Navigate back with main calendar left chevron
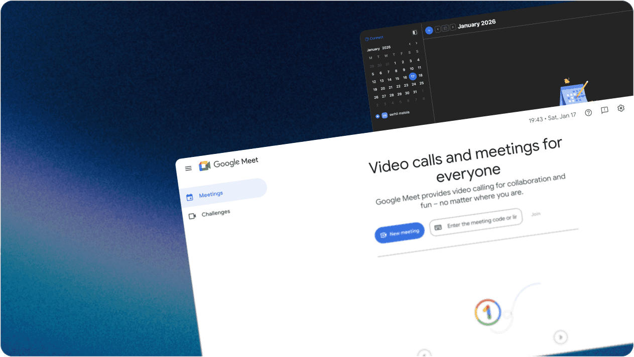The image size is (634, 357). click(x=438, y=29)
